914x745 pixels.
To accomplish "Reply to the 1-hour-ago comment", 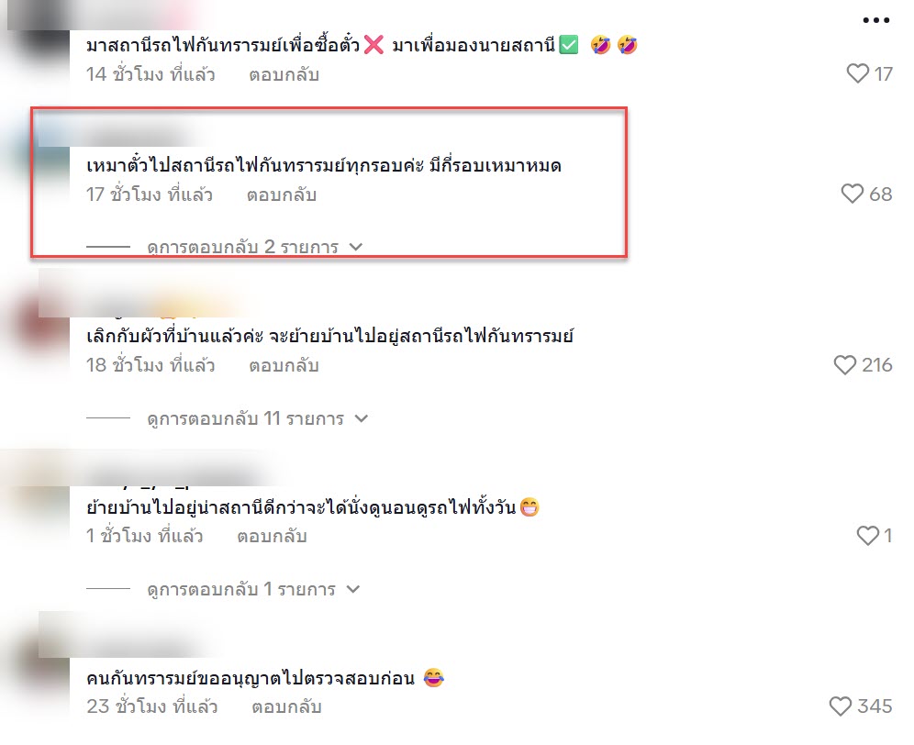I will (x=272, y=536).
